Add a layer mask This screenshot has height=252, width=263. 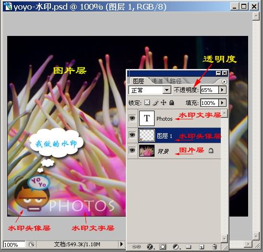(162, 247)
